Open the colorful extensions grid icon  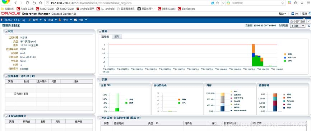289,3
